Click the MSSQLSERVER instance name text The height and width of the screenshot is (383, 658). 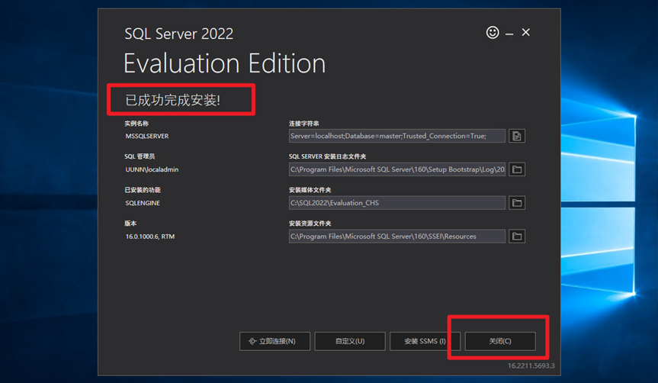pyautogui.click(x=147, y=136)
